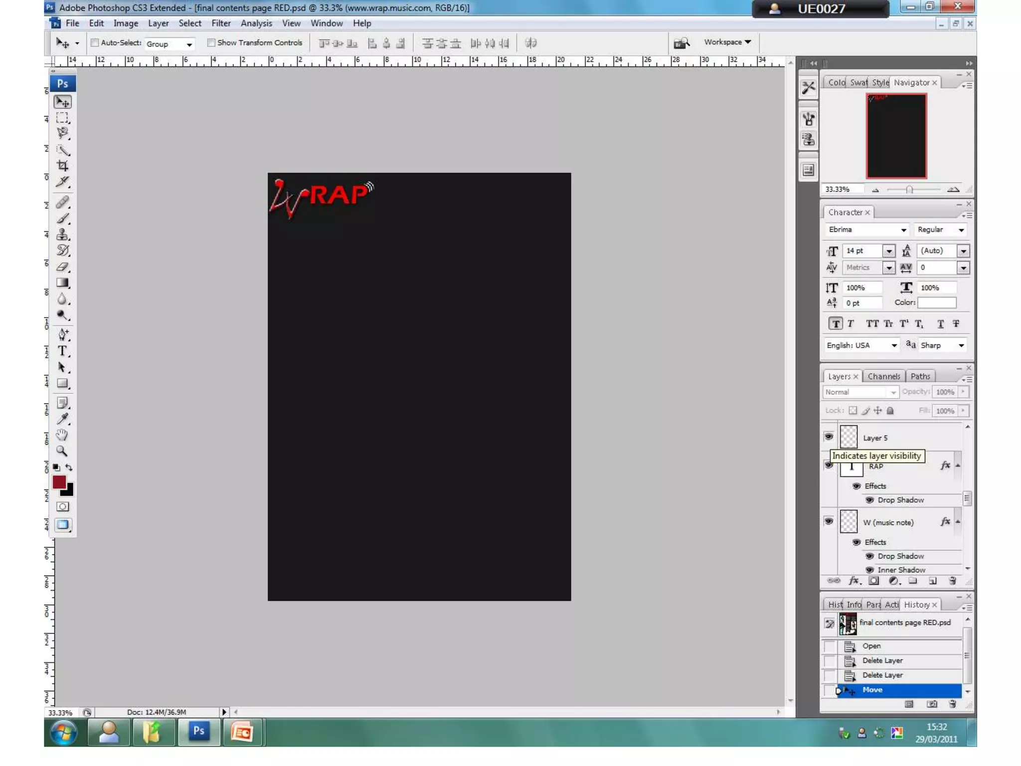Expand the Workspace dropdown
This screenshot has width=1021, height=766.
click(727, 42)
